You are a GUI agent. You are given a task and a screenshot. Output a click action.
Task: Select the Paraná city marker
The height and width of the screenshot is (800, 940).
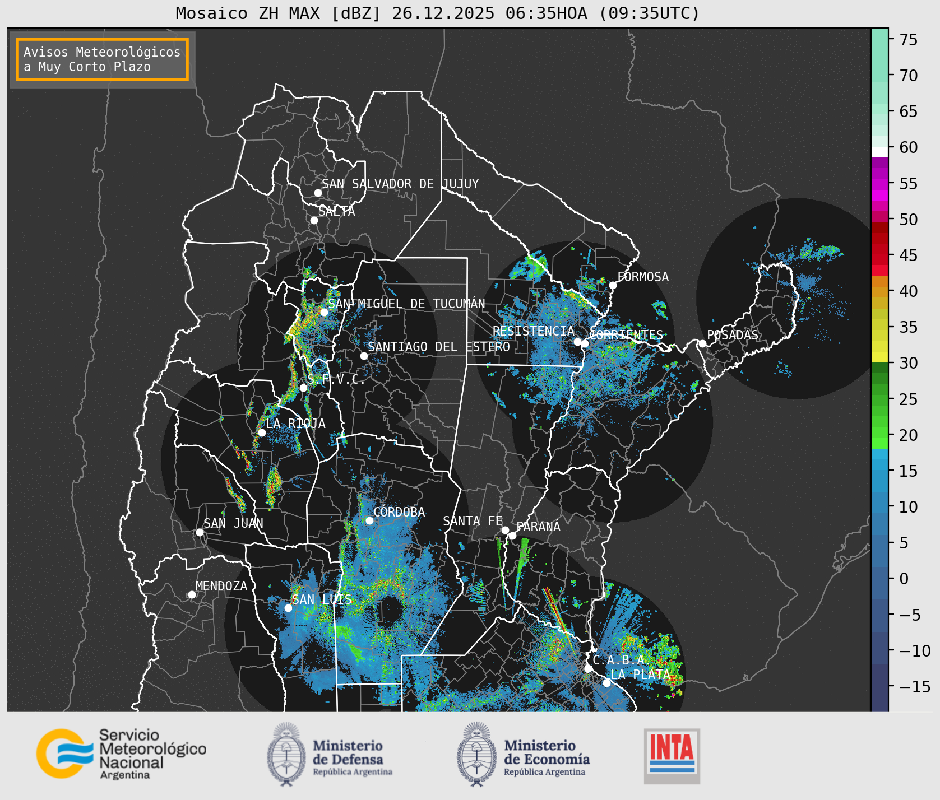pyautogui.click(x=512, y=536)
